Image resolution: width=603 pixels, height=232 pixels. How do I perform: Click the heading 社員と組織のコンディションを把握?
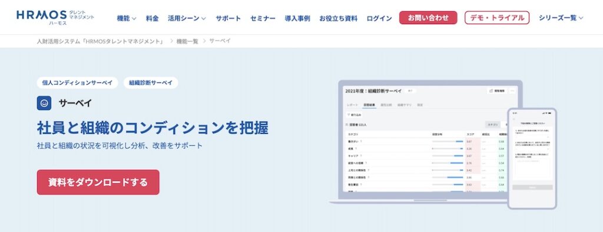pos(153,129)
